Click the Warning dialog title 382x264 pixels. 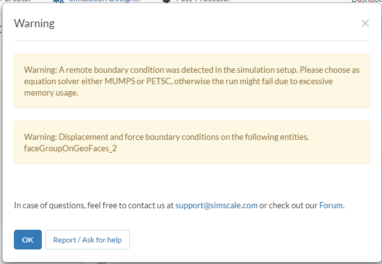pos(34,24)
